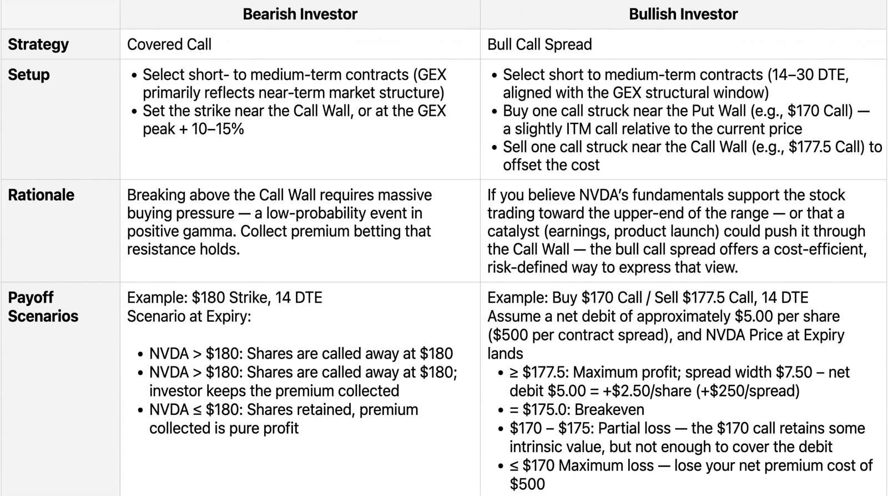Click the Rationale row label
The image size is (888, 496).
click(x=41, y=195)
